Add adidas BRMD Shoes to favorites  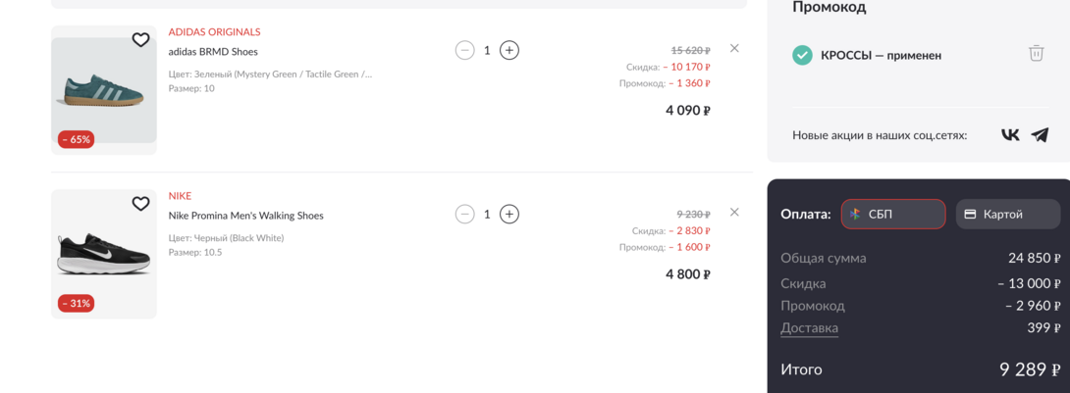pyautogui.click(x=140, y=40)
